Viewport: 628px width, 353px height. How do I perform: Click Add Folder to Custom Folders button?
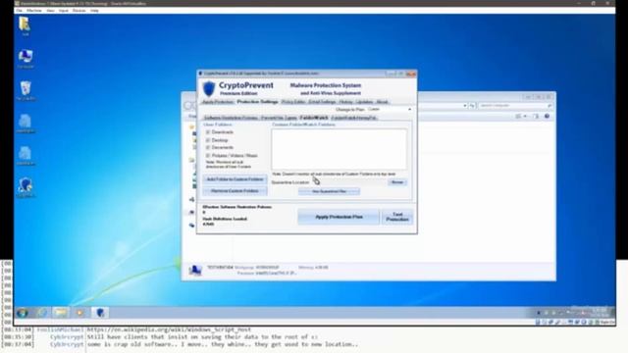click(x=235, y=179)
